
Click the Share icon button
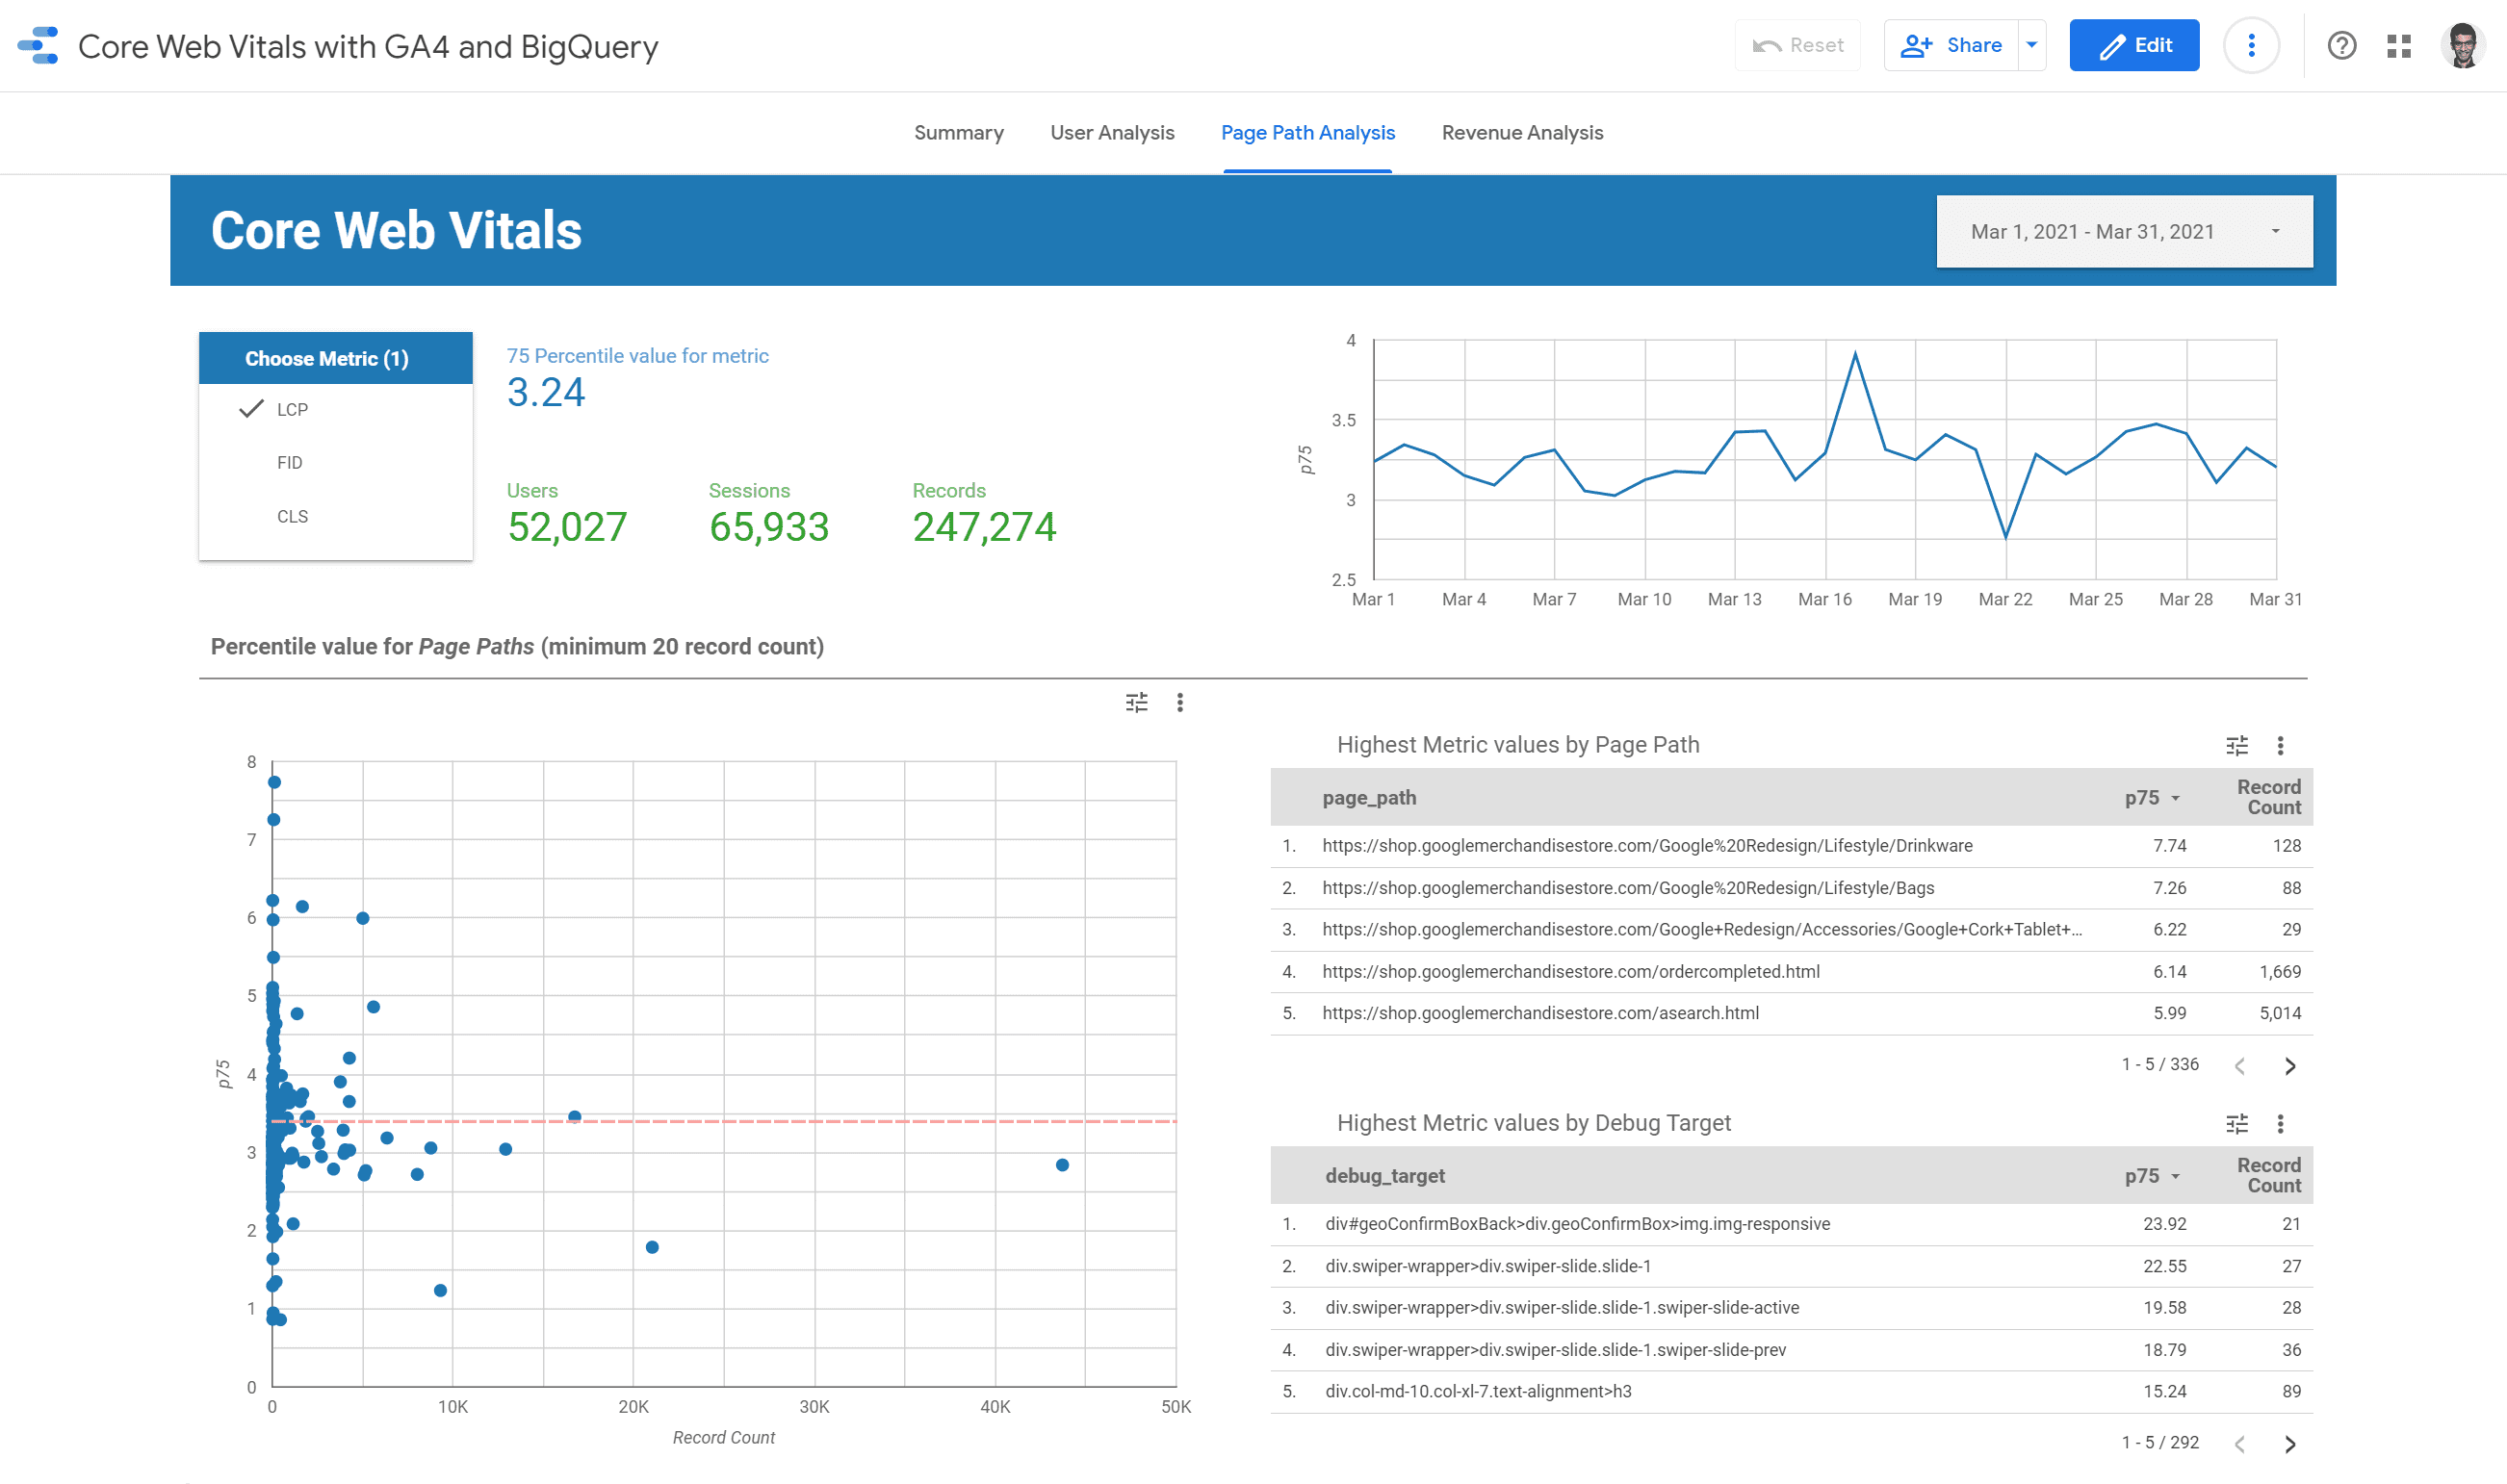coord(1945,44)
